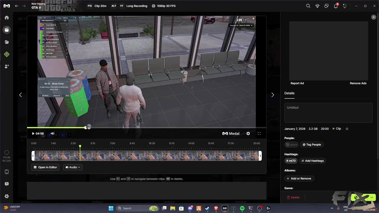Open the add friends icon in the sidebar

pos(7,67)
